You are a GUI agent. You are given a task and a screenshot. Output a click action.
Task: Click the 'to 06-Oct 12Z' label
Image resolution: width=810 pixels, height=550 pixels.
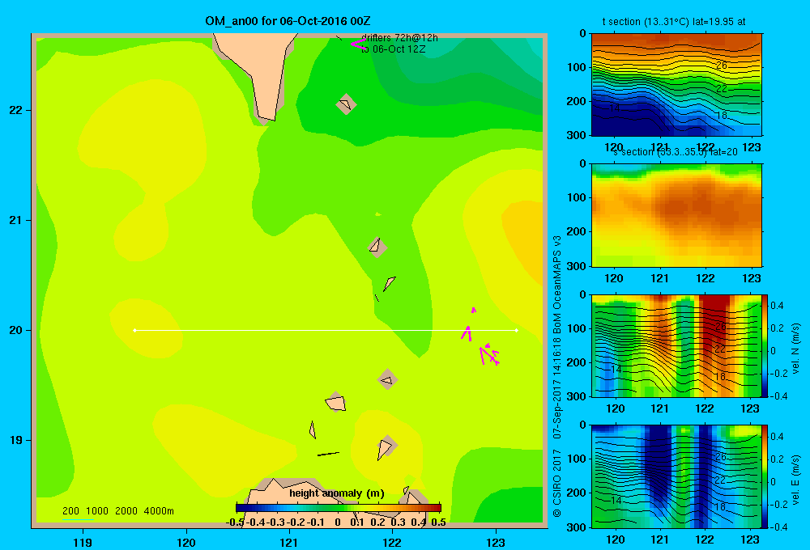click(393, 49)
